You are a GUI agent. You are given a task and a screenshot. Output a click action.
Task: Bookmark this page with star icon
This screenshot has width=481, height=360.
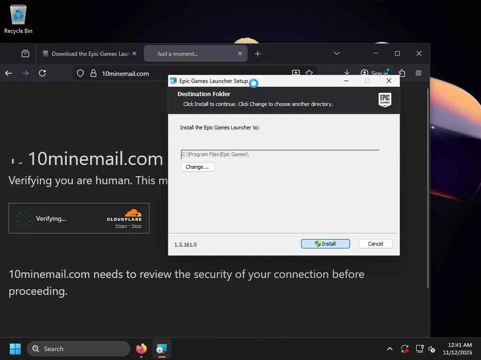(309, 73)
